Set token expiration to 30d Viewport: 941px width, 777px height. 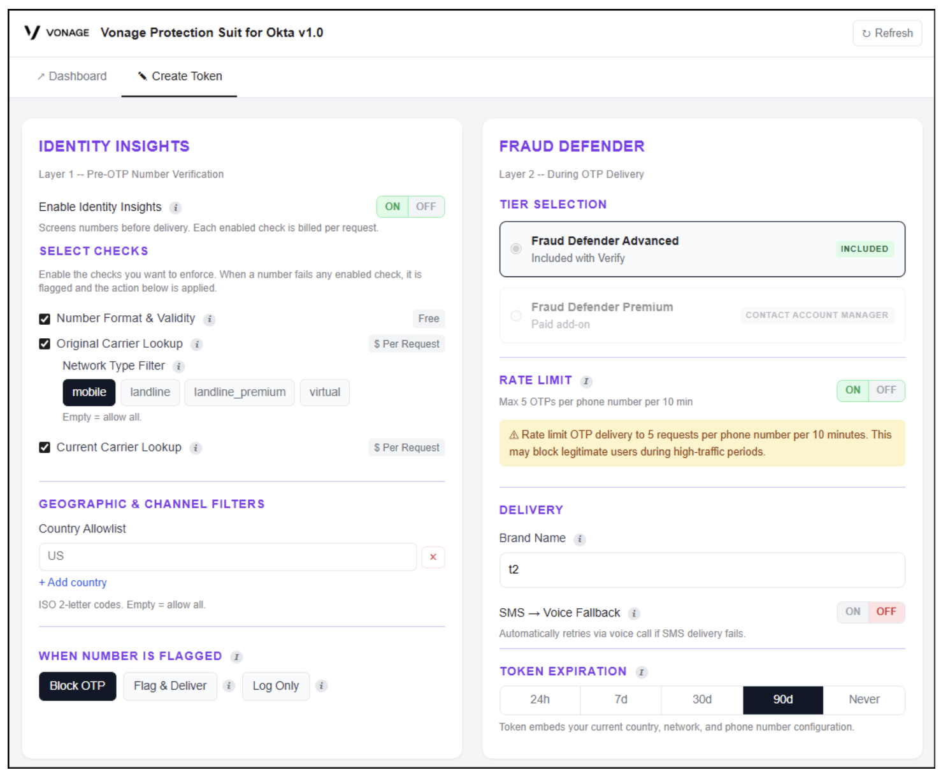coord(702,699)
